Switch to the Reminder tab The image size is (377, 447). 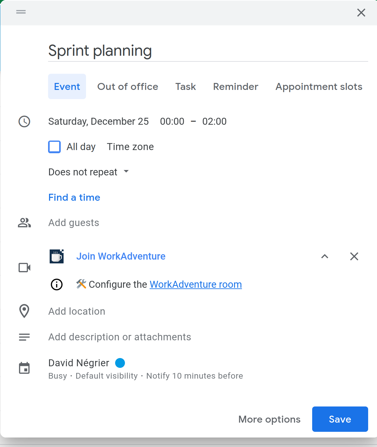(235, 86)
